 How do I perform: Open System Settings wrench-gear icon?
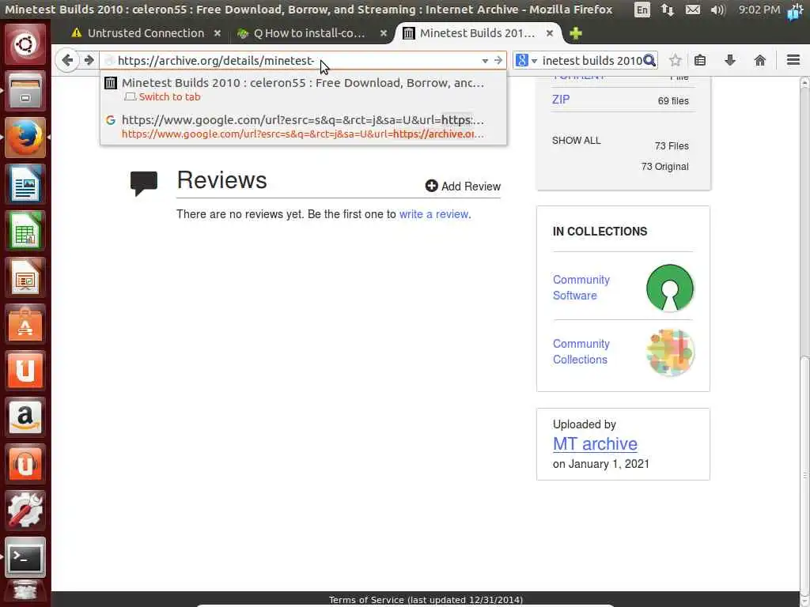(x=25, y=510)
